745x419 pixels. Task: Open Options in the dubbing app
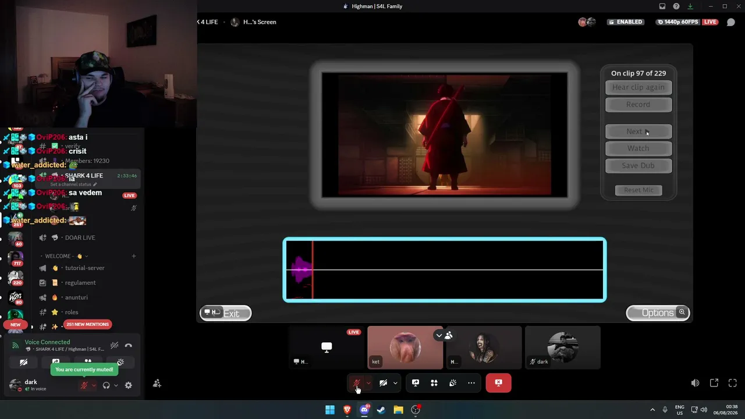658,313
